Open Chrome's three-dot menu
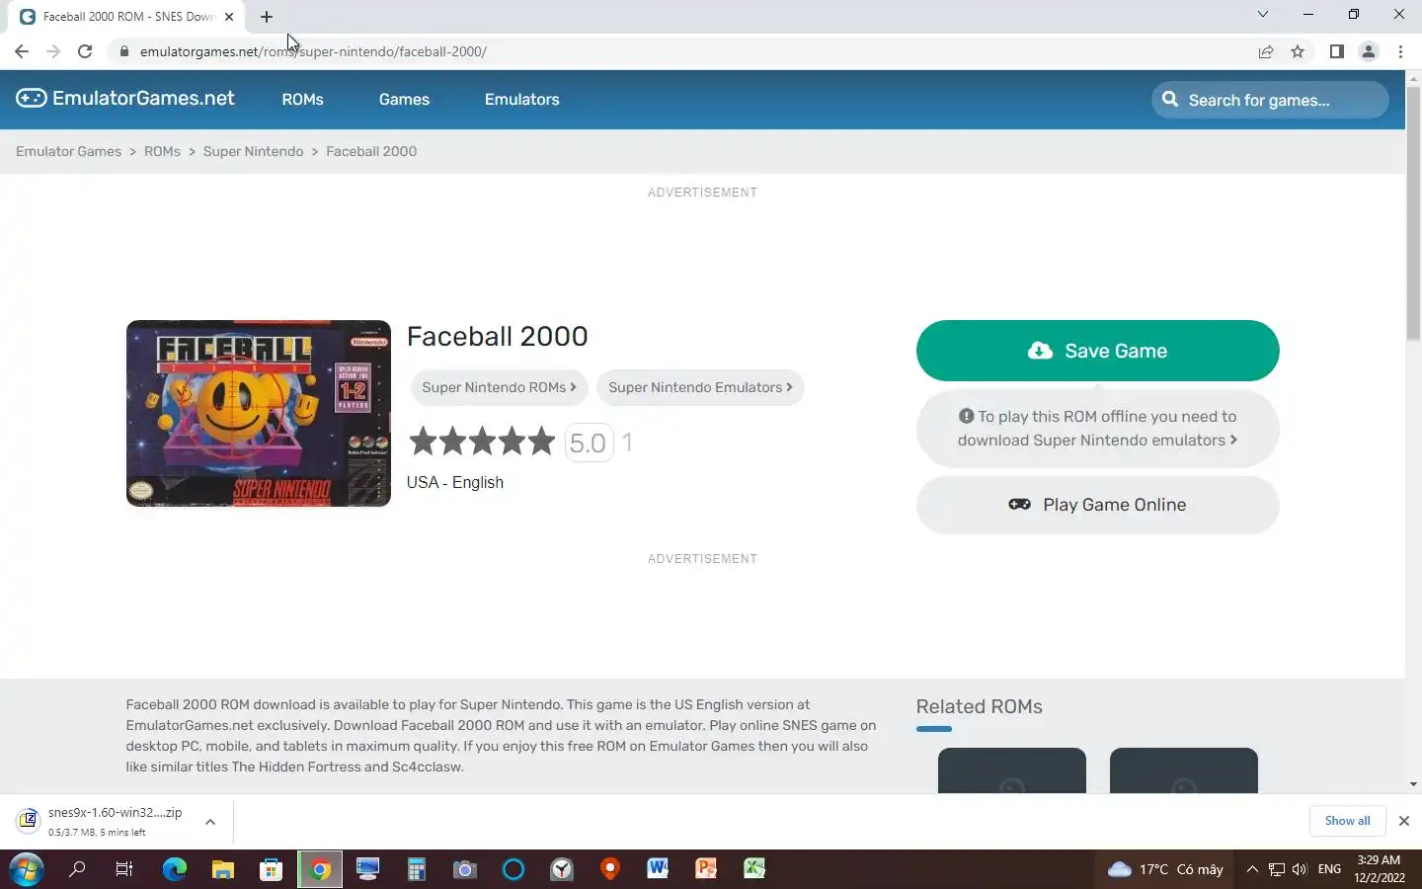Viewport: 1422px width, 889px height. 1400,51
